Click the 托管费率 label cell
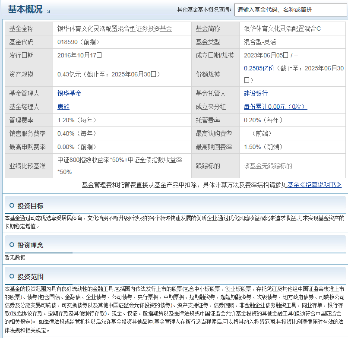Screen dimensions: 348x338 [x=215, y=120]
